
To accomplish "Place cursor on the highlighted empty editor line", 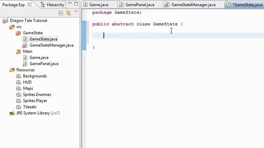I will pyautogui.click(x=178, y=36).
